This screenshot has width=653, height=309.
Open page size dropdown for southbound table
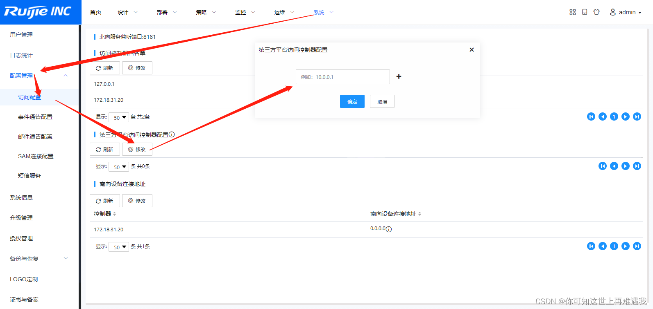tap(119, 247)
